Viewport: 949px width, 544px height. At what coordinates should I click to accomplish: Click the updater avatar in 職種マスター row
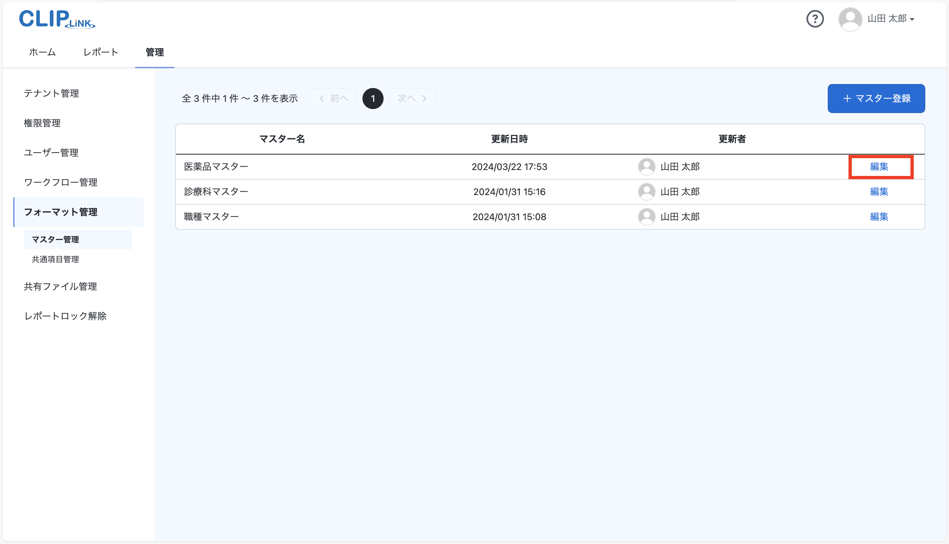pos(647,217)
